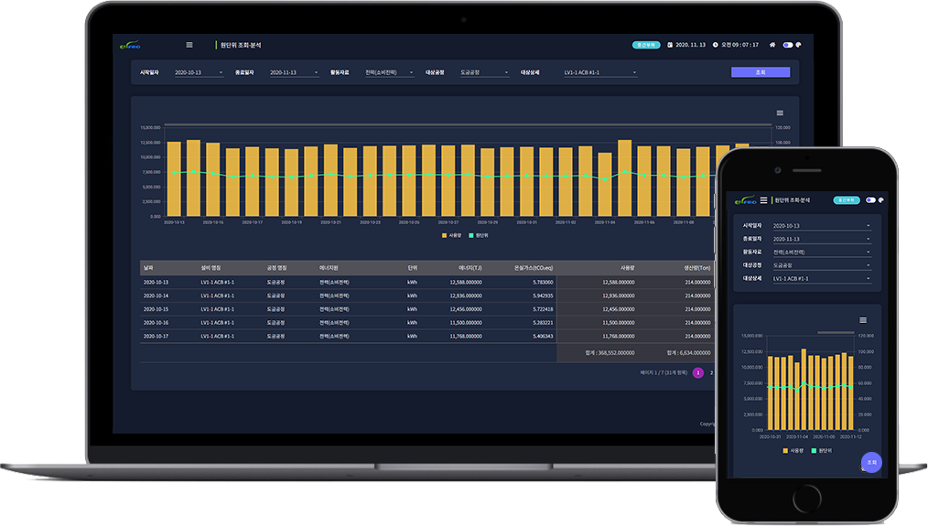Toggle the dark mode switch in the laptop header
The width and height of the screenshot is (928, 526).
click(x=788, y=45)
